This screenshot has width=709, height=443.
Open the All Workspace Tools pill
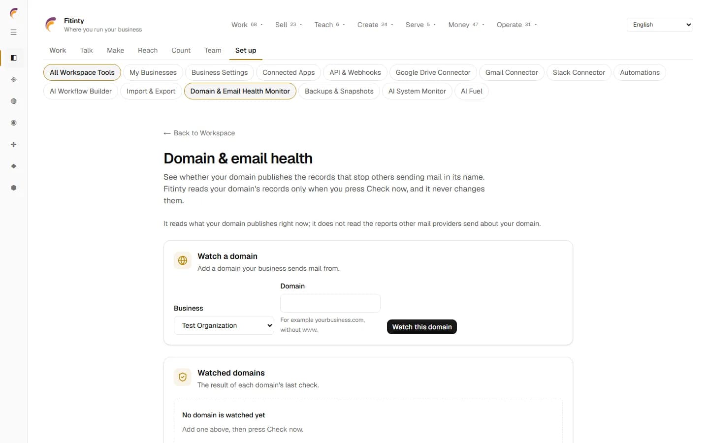click(82, 72)
